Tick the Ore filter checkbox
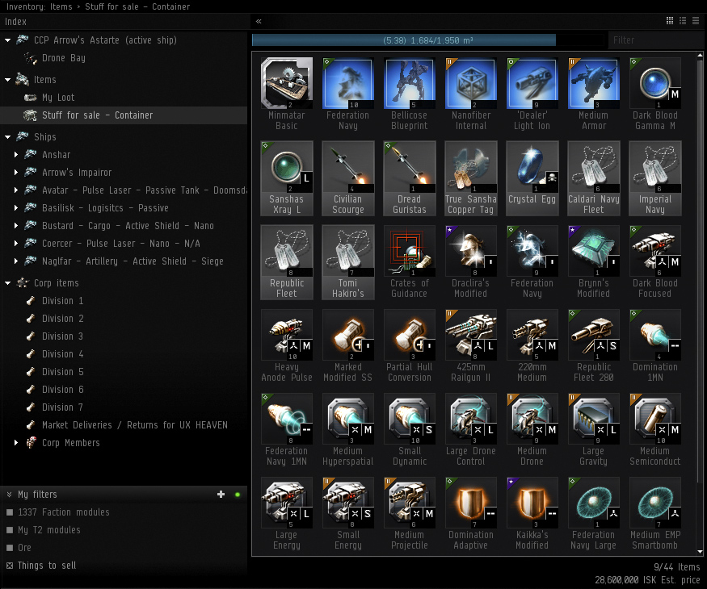 (10, 548)
